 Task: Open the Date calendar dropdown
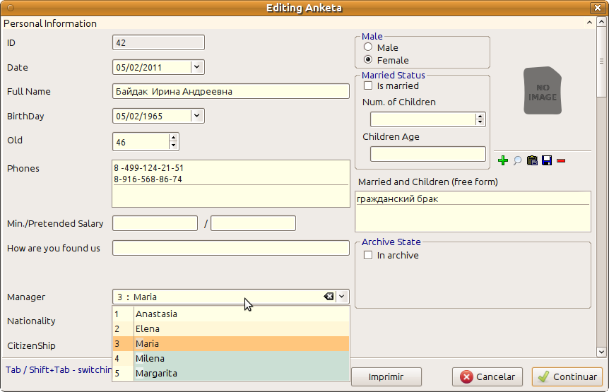coord(197,67)
